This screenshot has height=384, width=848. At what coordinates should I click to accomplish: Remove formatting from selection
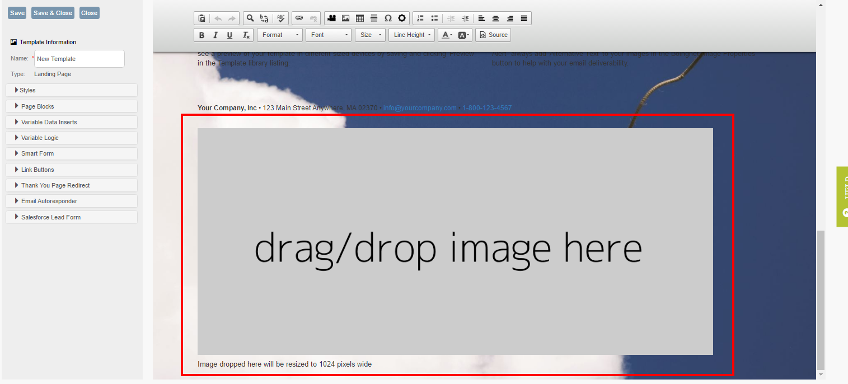[246, 35]
